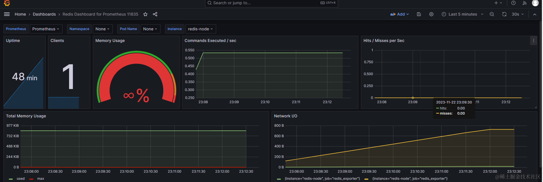
Task: Star this dashboard as favorite
Action: coord(145,14)
